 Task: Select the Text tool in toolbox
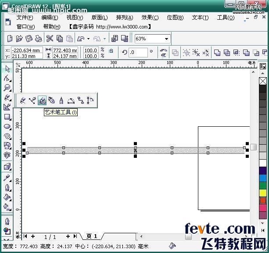click(x=7, y=155)
